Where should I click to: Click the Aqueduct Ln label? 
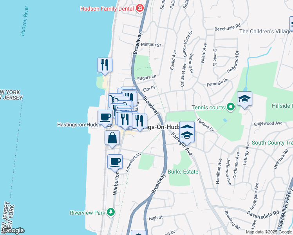click(x=133, y=163)
